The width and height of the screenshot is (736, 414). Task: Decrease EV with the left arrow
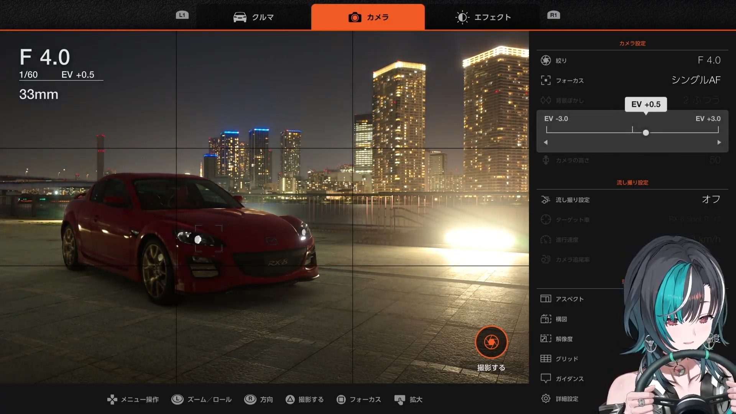(545, 142)
